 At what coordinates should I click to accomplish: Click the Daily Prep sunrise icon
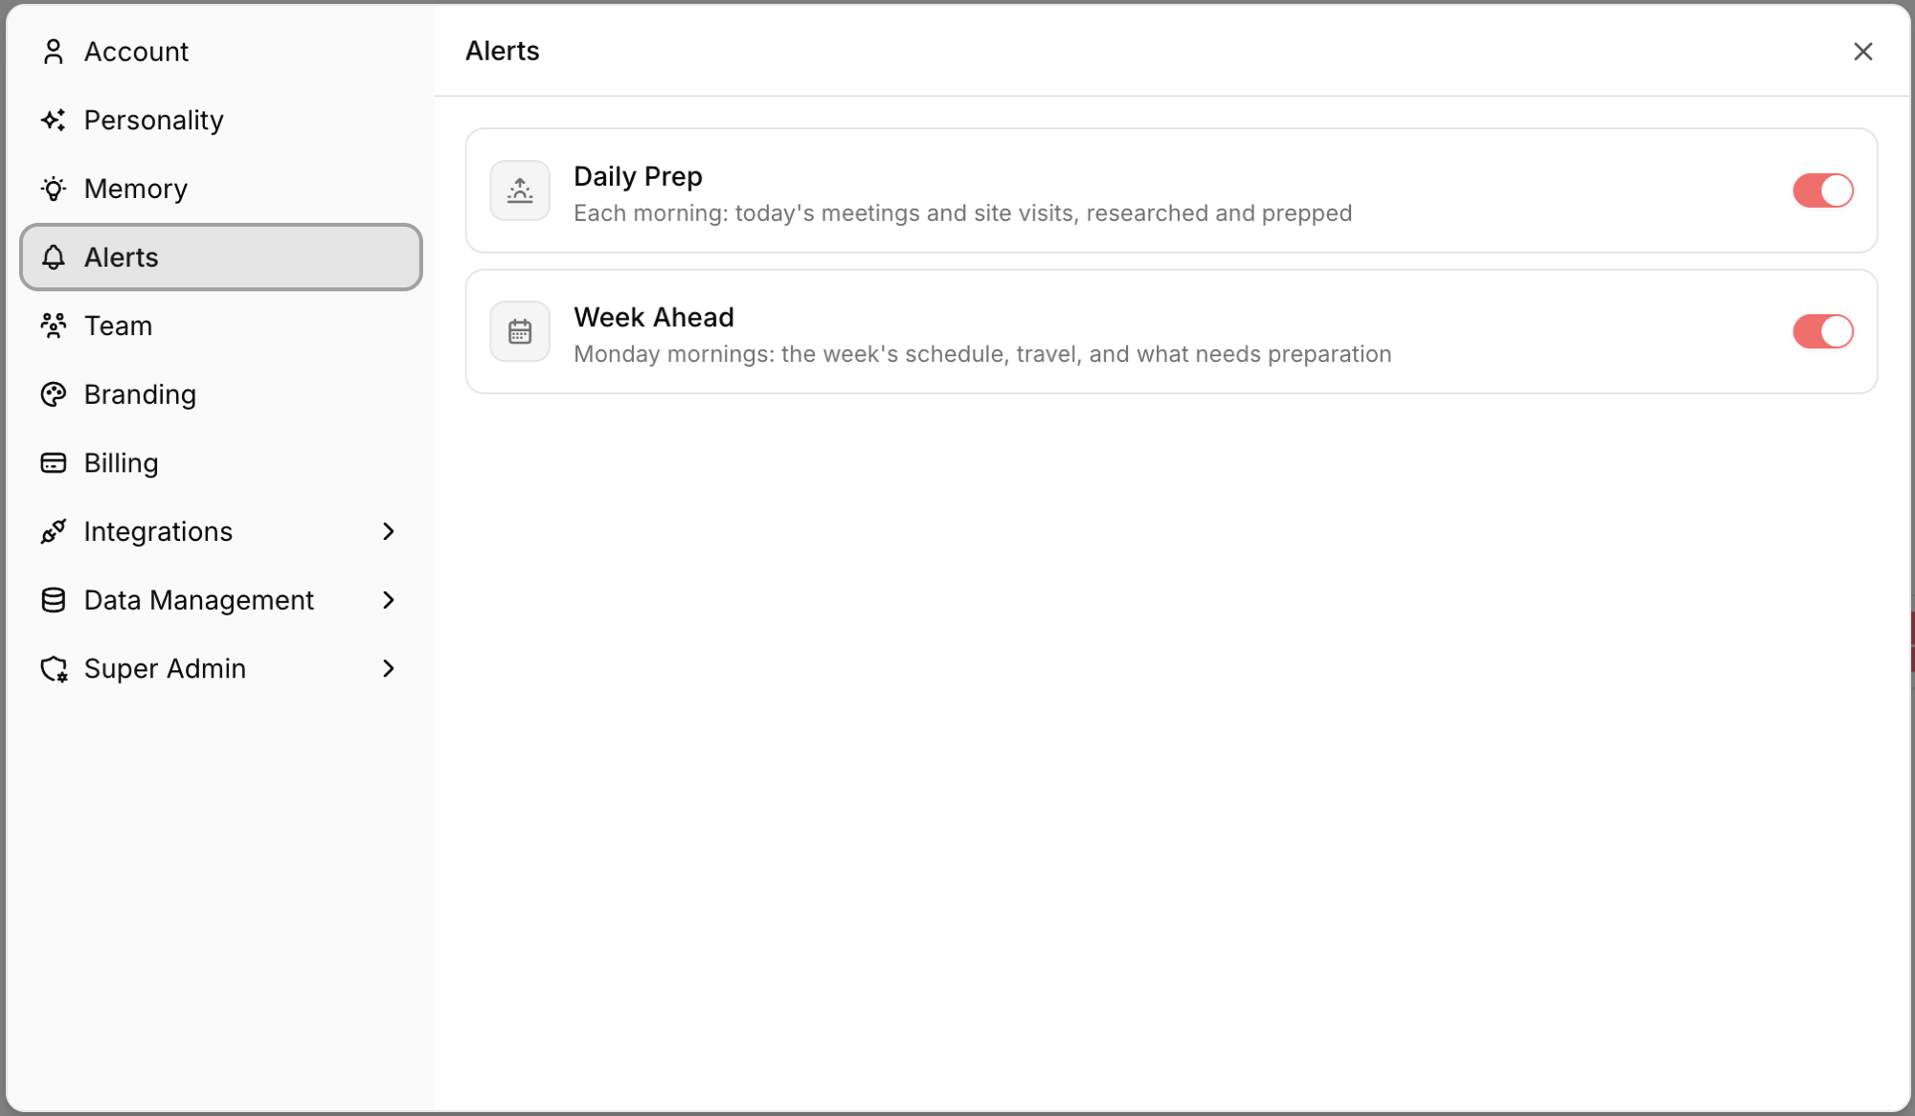(520, 190)
